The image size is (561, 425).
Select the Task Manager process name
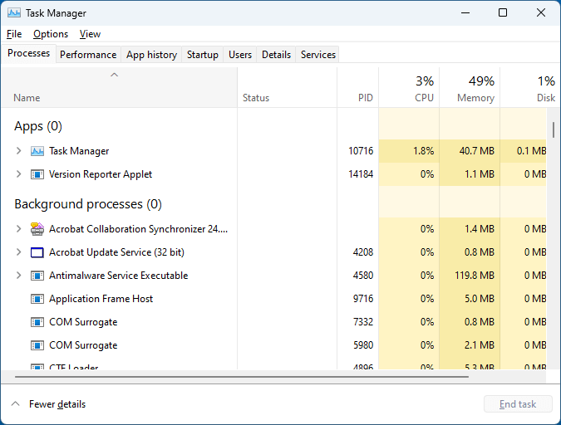tap(79, 151)
